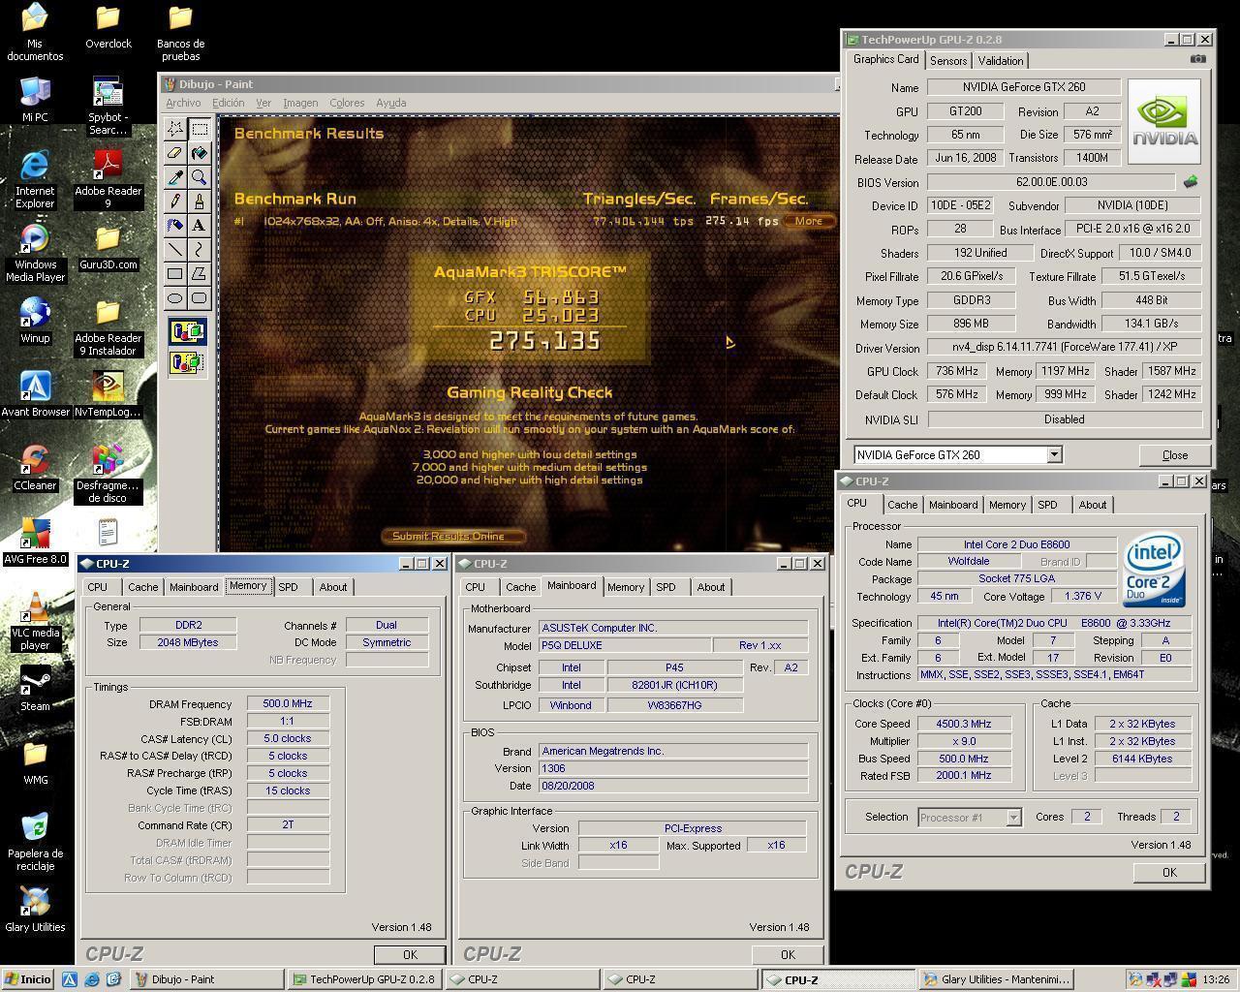
Task: Click OK in the memory CPU-Z window
Action: [410, 954]
